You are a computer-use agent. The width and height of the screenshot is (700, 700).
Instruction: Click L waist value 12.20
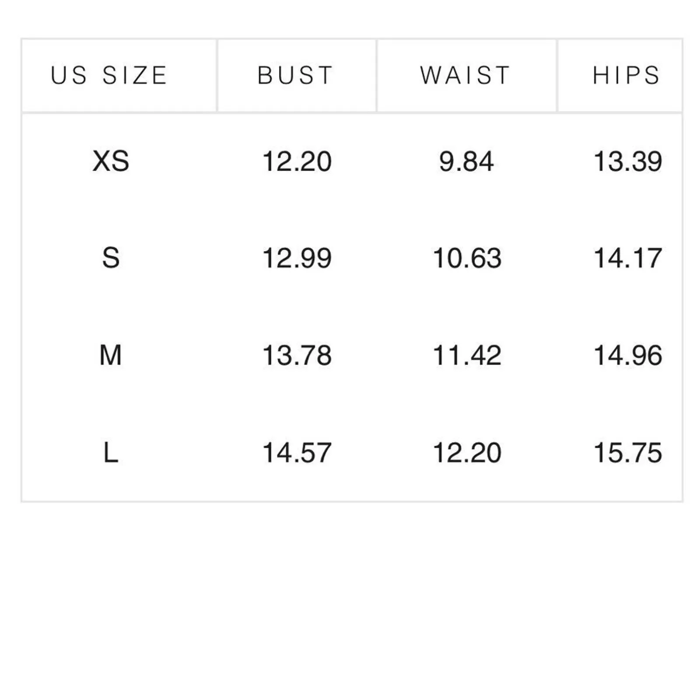coord(467,452)
